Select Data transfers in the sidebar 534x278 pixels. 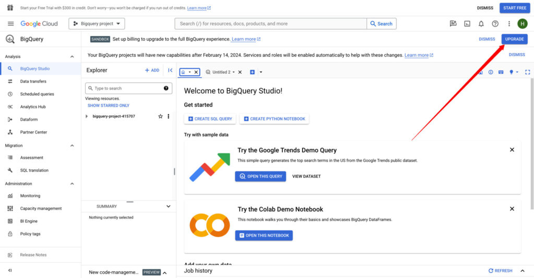(x=33, y=81)
